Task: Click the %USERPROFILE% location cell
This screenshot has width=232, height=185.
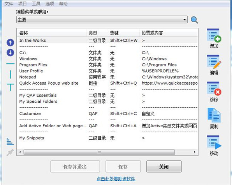Action: point(160,71)
